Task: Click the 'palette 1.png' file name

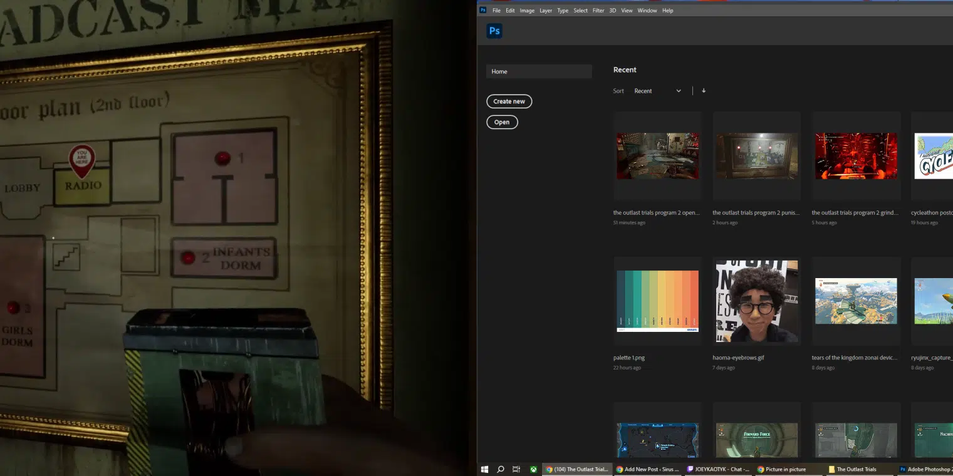Action: pyautogui.click(x=629, y=358)
